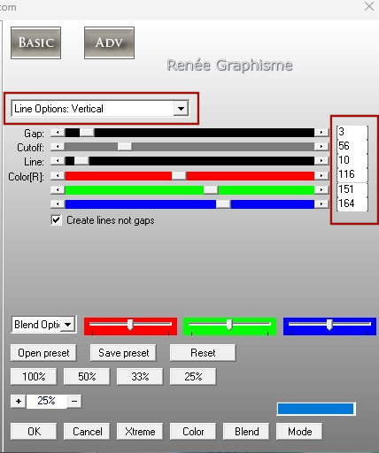The image size is (379, 453).
Task: Click the Gap value input field
Action: 352,132
